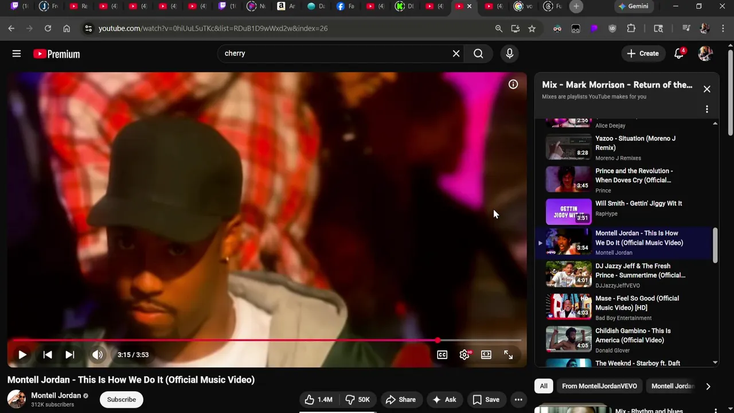Dislike this video

pos(357,399)
